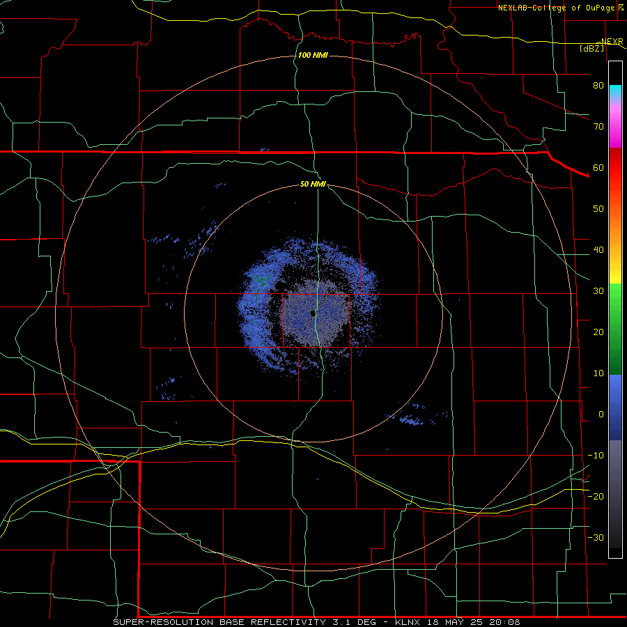The height and width of the screenshot is (627, 627).
Task: Click the 70 value on the dBZ scale
Action: (x=598, y=126)
